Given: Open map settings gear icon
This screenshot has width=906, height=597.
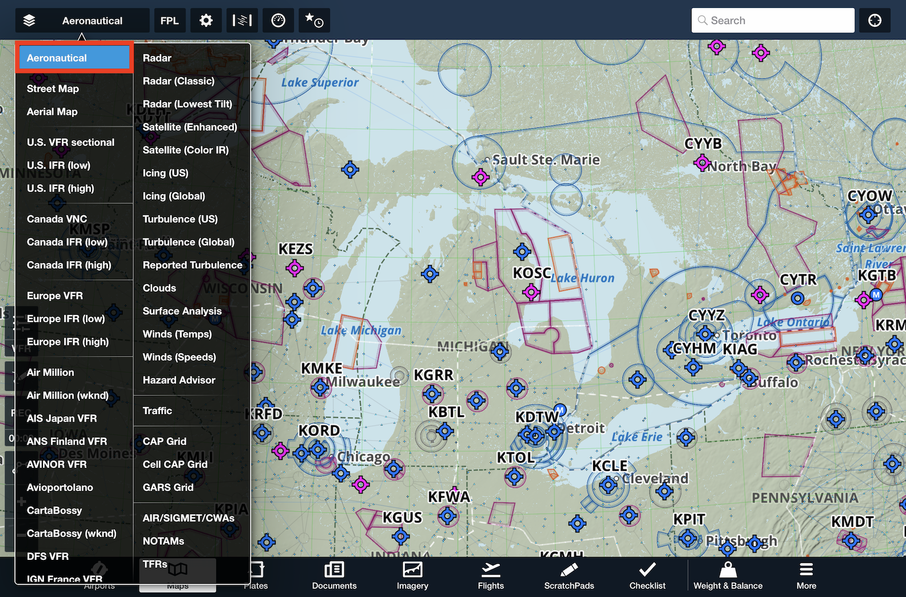Looking at the screenshot, I should [206, 21].
